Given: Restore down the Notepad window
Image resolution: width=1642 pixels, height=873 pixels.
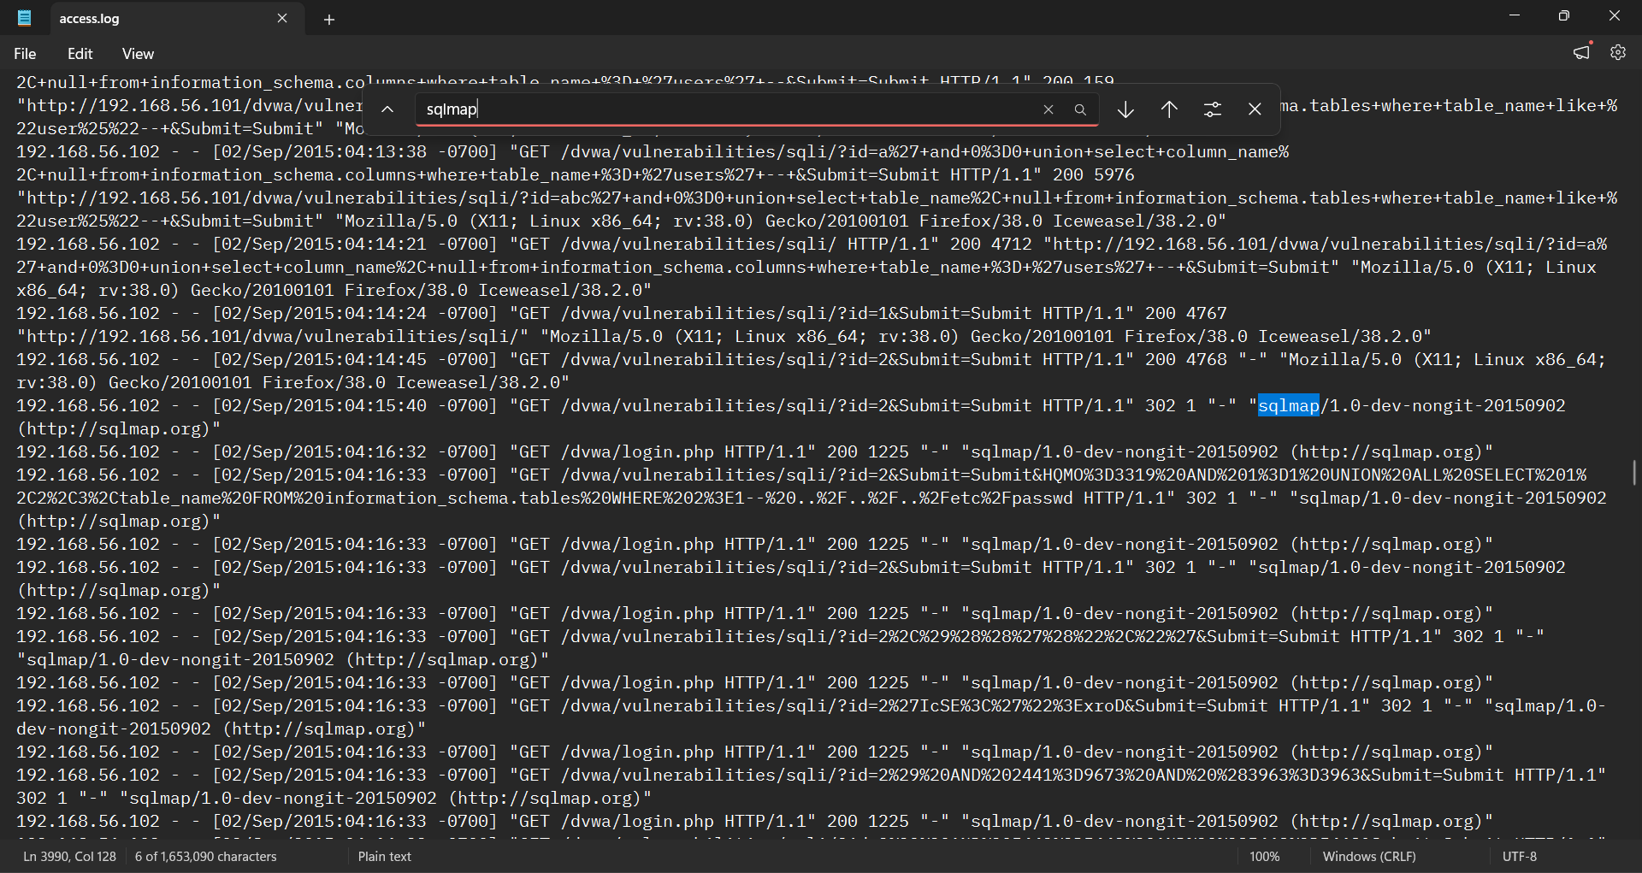Looking at the screenshot, I should 1564,15.
